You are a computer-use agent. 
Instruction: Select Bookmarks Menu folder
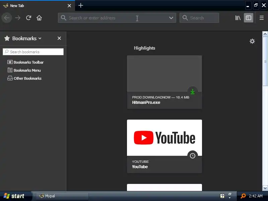24,70
